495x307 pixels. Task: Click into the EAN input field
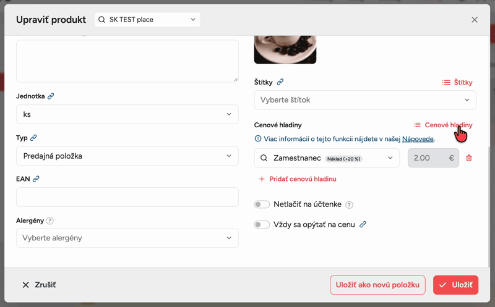(127, 197)
